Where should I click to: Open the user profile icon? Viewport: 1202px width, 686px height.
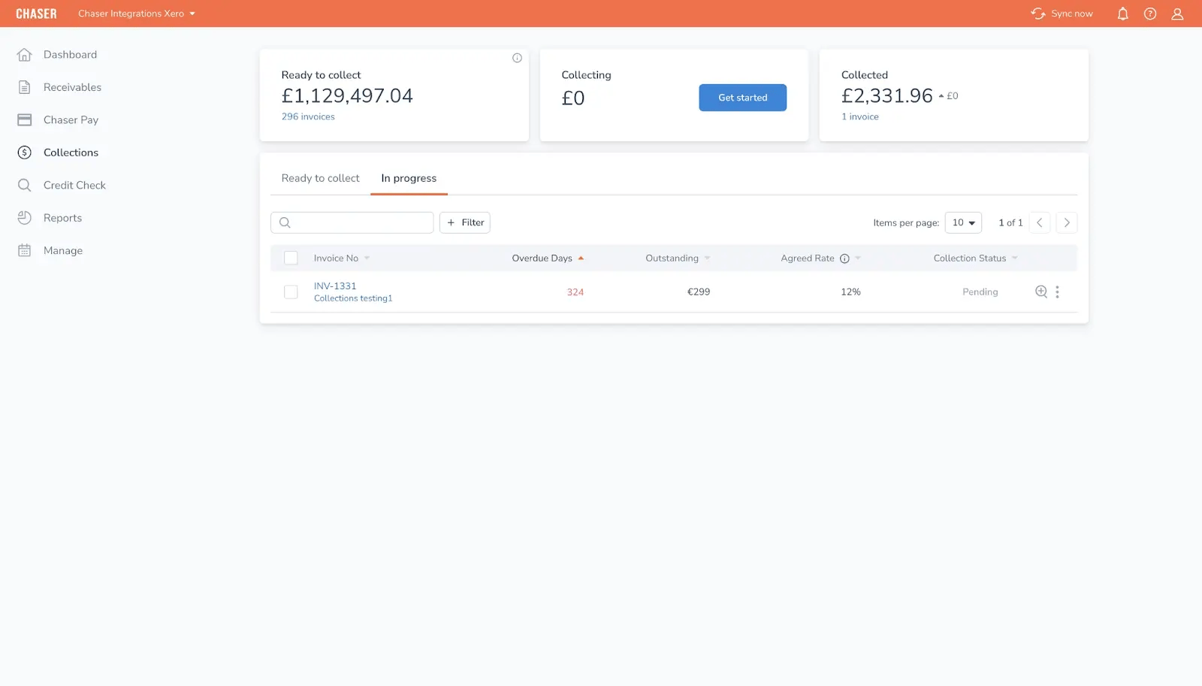coord(1177,14)
